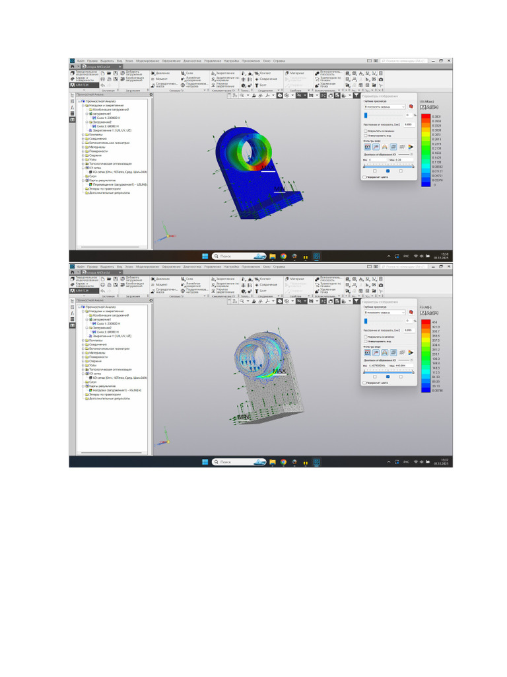Select Force (Сила) tool in top screenshot
Viewport: 507px width, 677px height.
[187, 73]
